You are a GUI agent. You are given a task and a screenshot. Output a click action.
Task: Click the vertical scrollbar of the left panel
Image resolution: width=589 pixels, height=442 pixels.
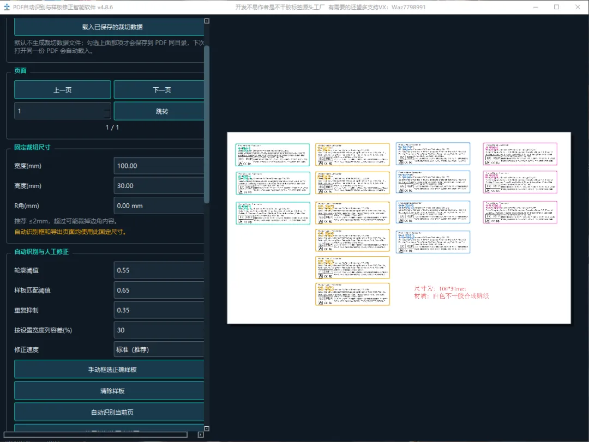point(207,124)
